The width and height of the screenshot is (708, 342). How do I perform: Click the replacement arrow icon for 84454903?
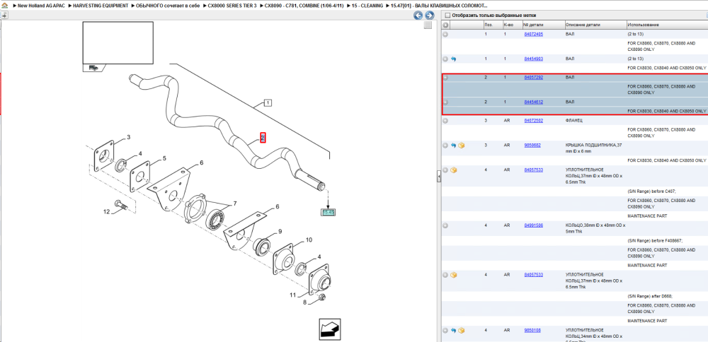coord(453,59)
